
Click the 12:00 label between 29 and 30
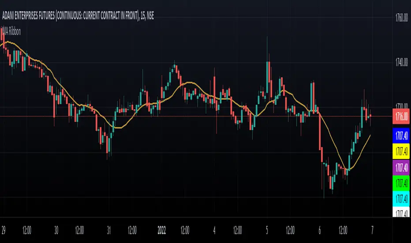coord(27,230)
